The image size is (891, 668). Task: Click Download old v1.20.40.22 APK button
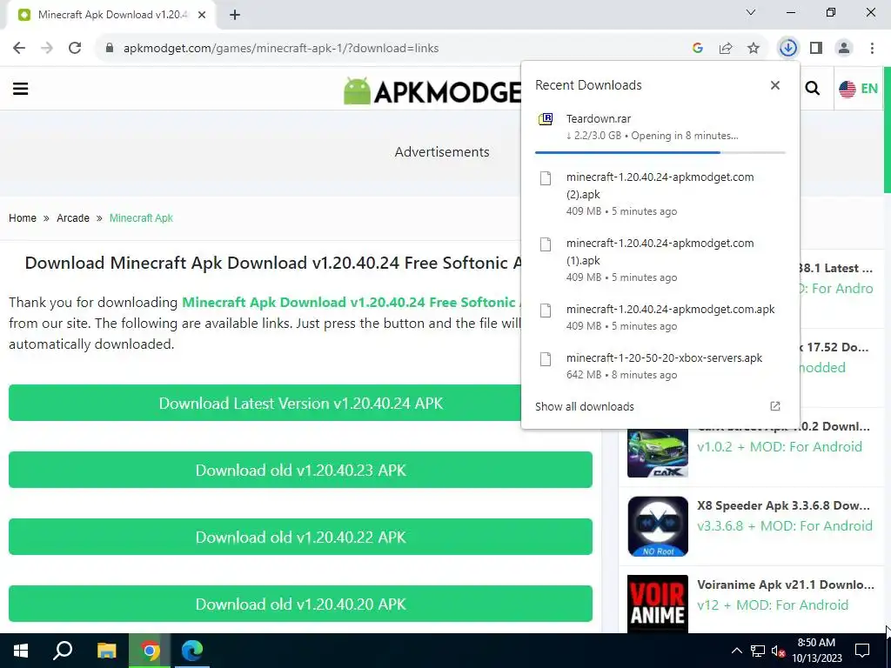tap(300, 537)
